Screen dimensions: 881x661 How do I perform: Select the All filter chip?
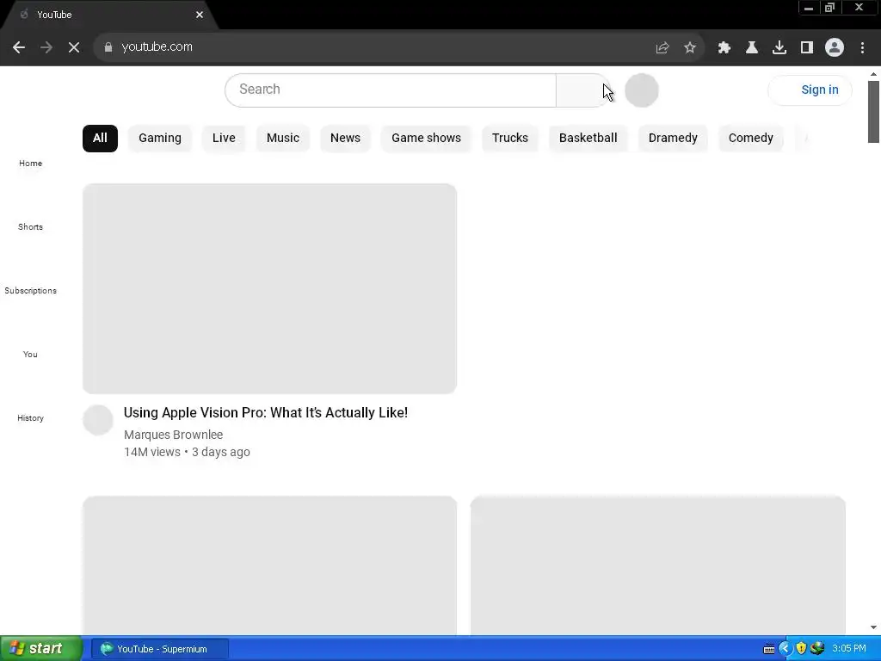tap(100, 139)
